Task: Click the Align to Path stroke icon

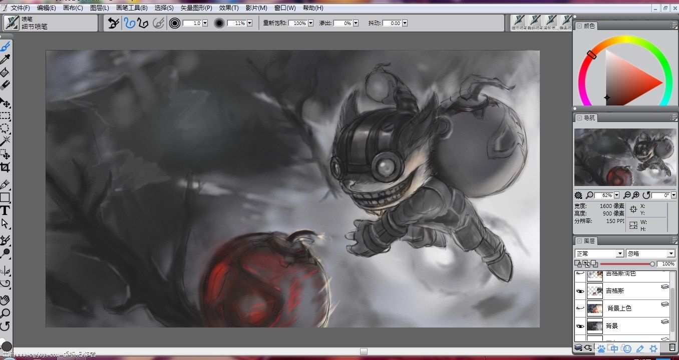Action: [x=158, y=23]
